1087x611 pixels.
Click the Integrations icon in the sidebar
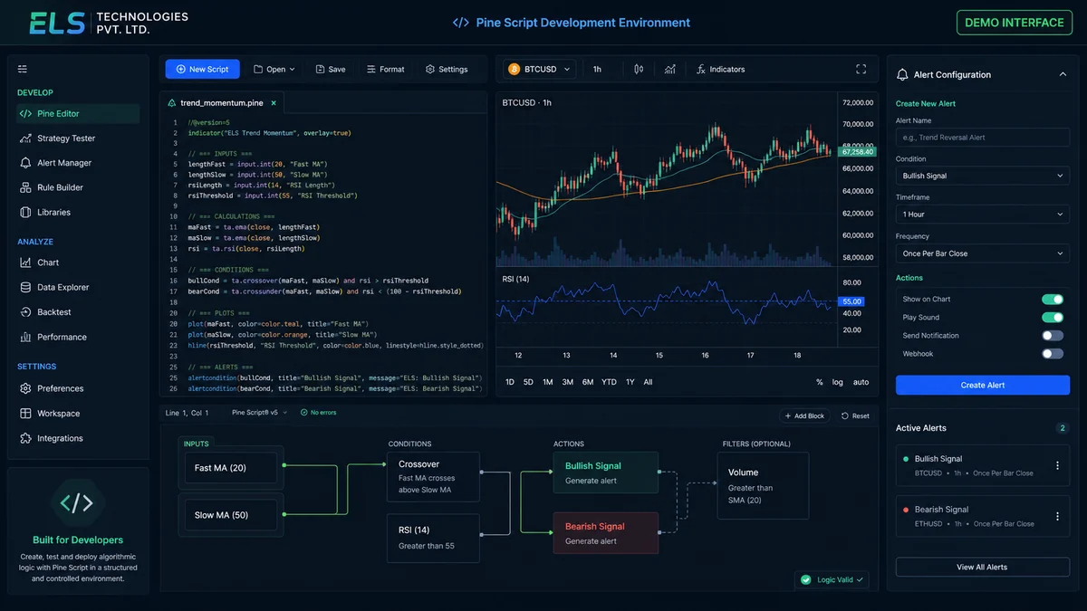pos(26,438)
